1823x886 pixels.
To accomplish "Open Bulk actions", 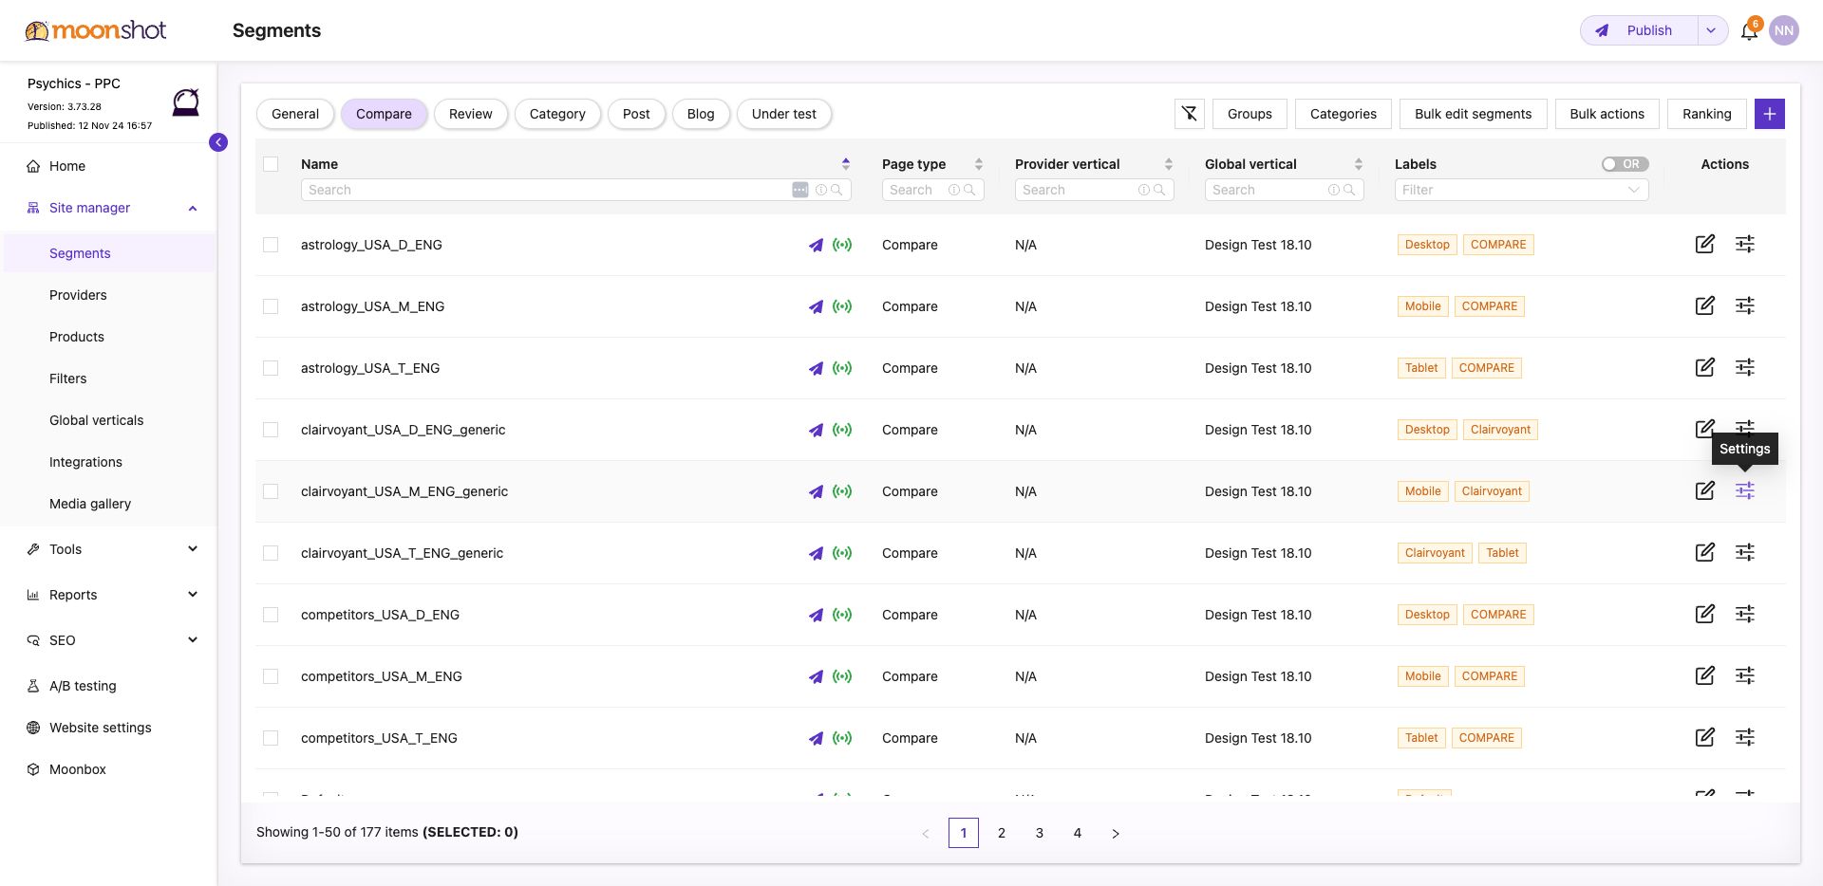I will pos(1607,114).
